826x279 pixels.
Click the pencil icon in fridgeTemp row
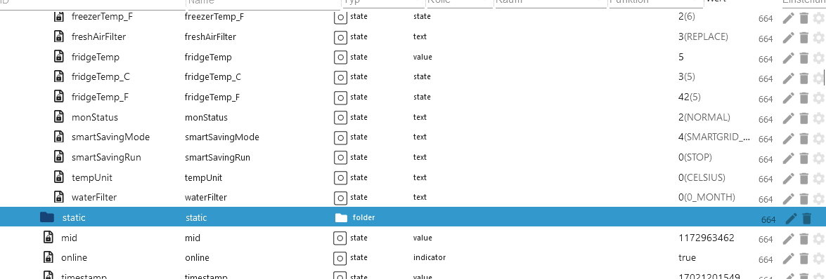point(788,58)
